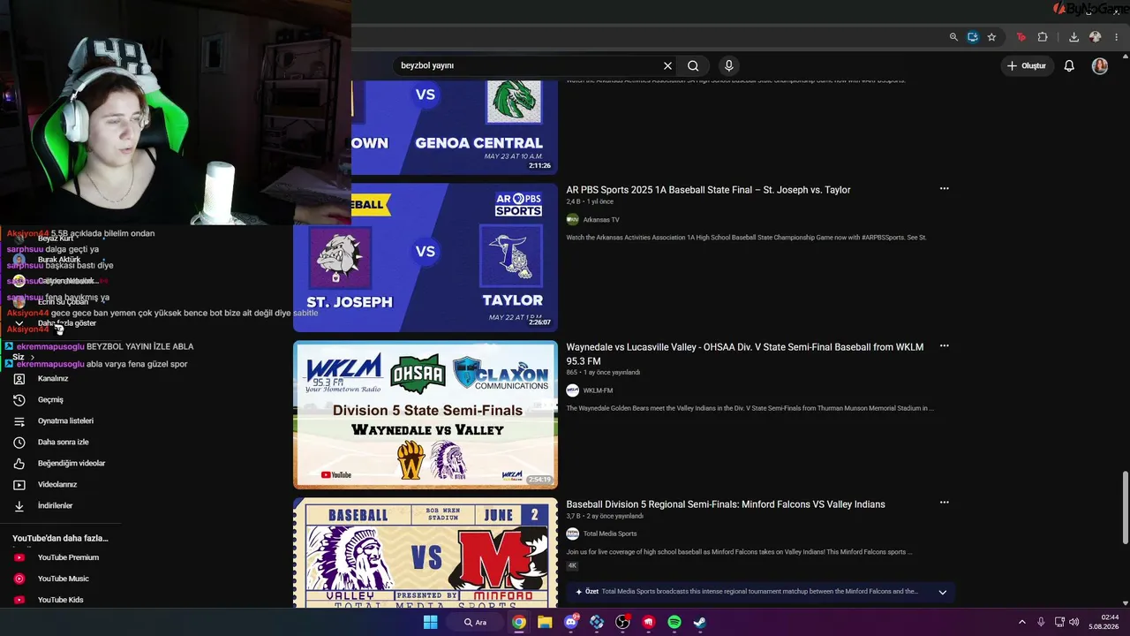Visit the Arkansas TV channel
The image size is (1130, 636).
tap(601, 220)
